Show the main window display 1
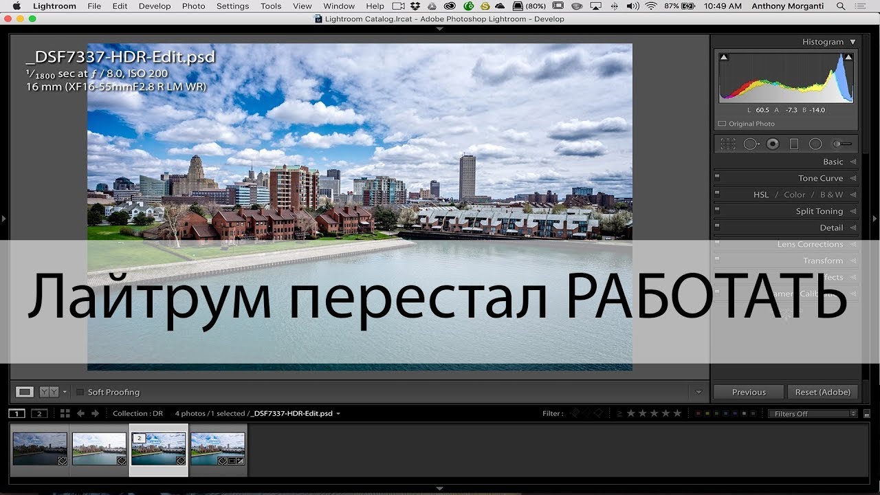The image size is (880, 495). pos(17,413)
